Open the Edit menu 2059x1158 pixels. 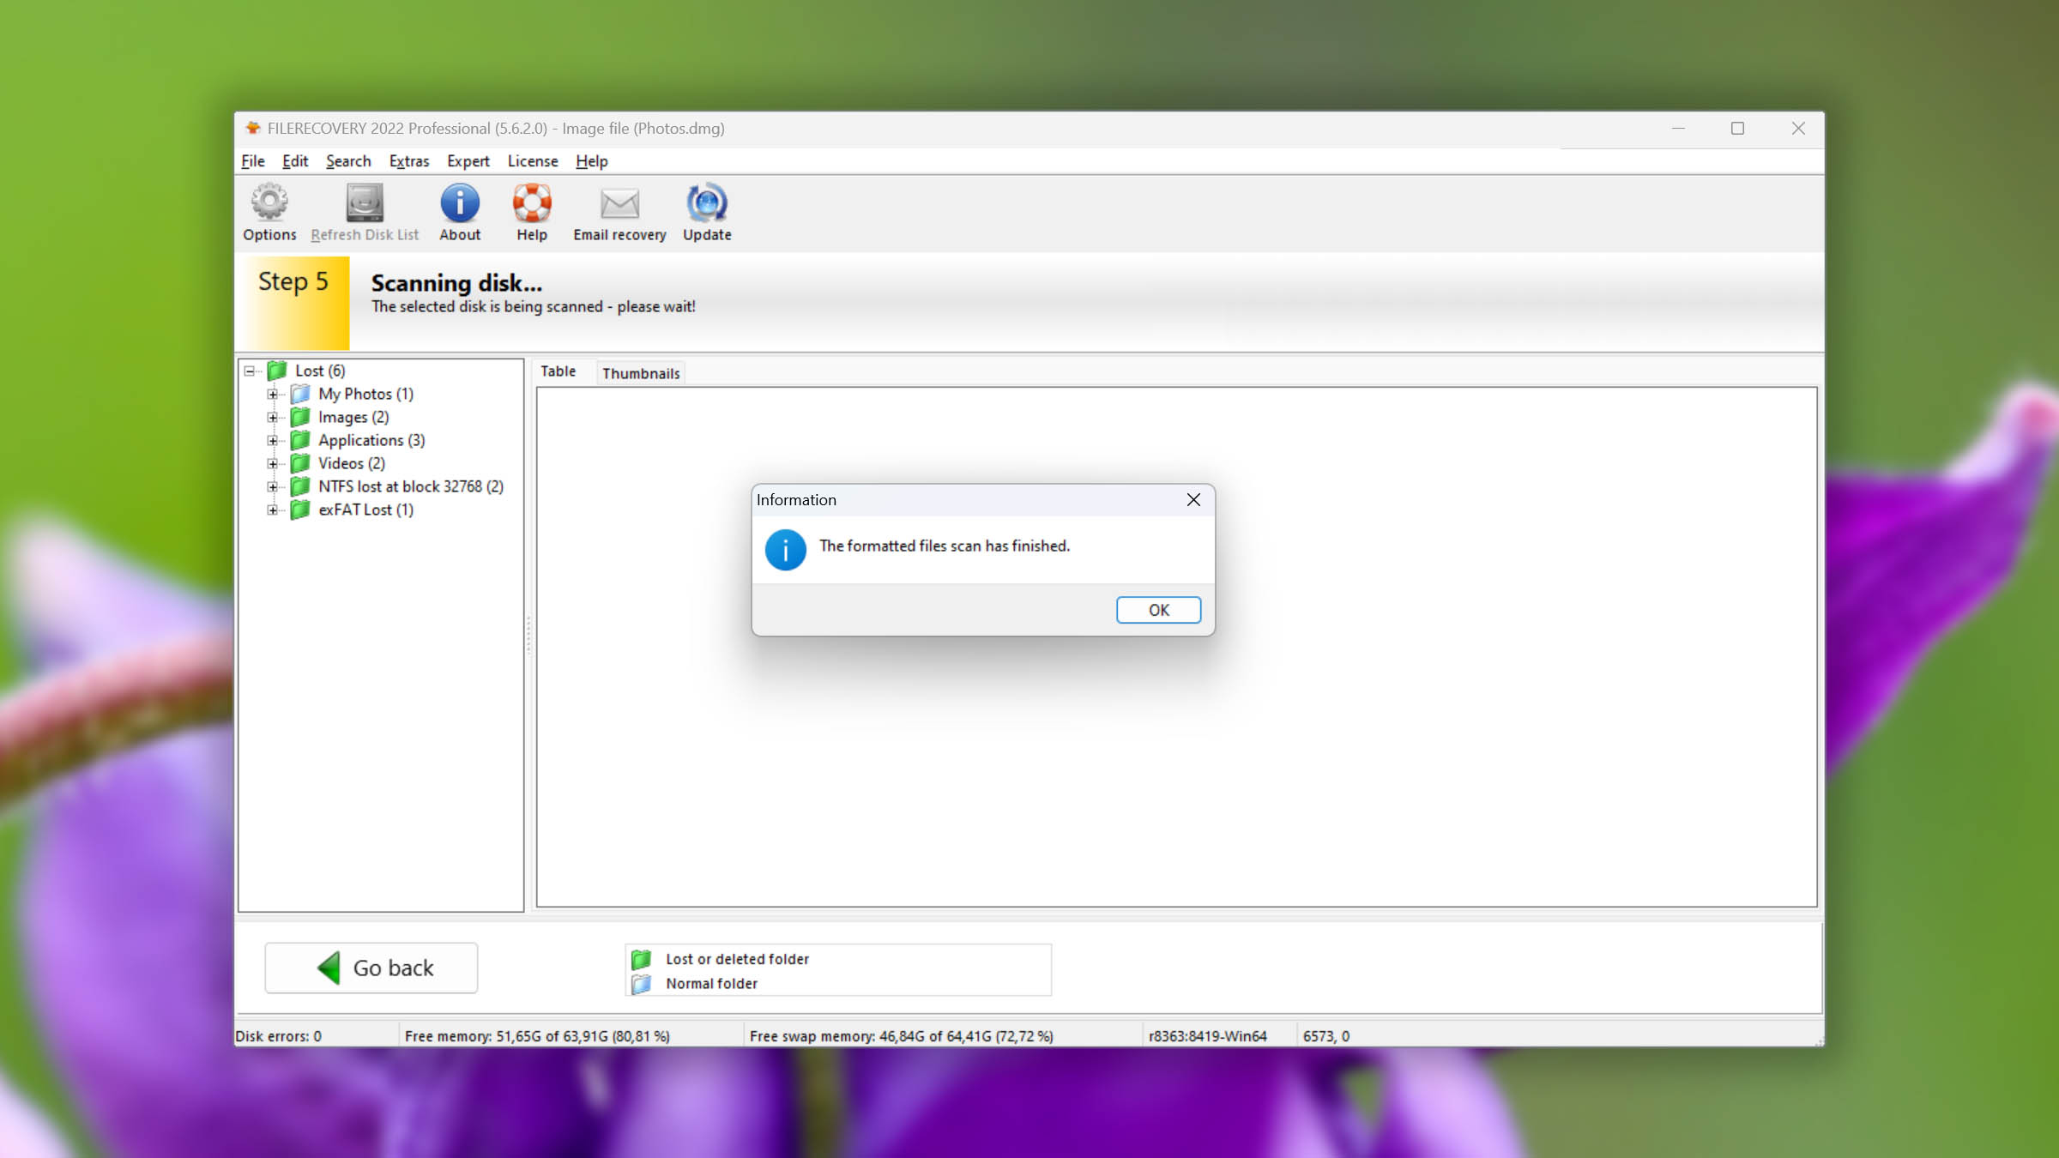pos(295,161)
